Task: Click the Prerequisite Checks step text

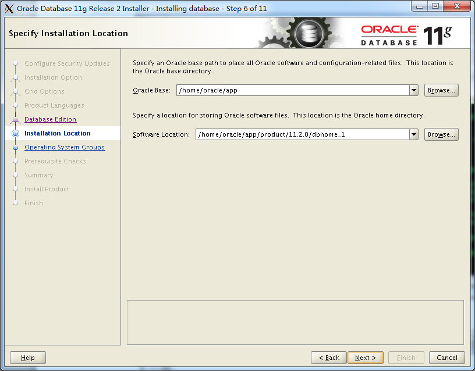Action: (55, 161)
